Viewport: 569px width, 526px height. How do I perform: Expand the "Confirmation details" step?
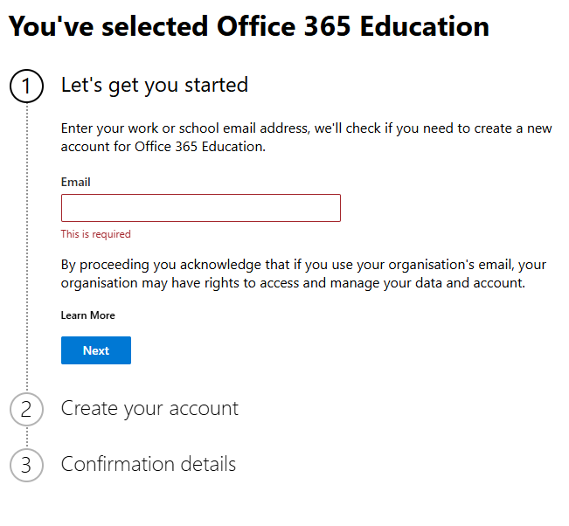[x=148, y=464]
